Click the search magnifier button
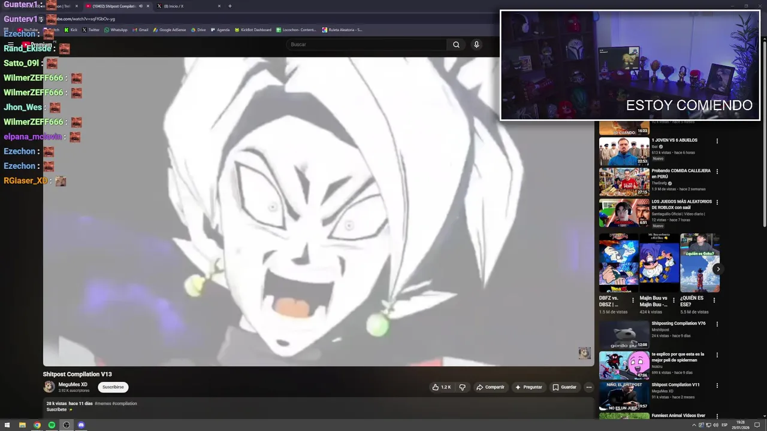Image resolution: width=767 pixels, height=431 pixels. coord(456,44)
